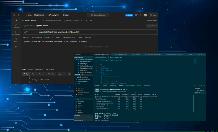Close the feature-branches.yml editor tab
Image resolution: width=218 pixels, height=132 pixels.
point(110,54)
